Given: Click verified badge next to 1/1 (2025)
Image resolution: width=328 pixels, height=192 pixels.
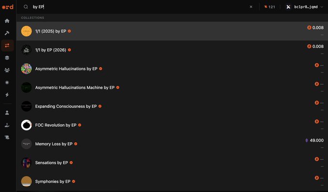Looking at the screenshot, I should (x=70, y=31).
